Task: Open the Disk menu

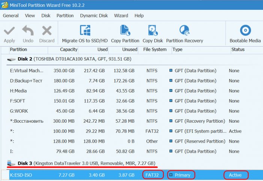Action: point(46,16)
